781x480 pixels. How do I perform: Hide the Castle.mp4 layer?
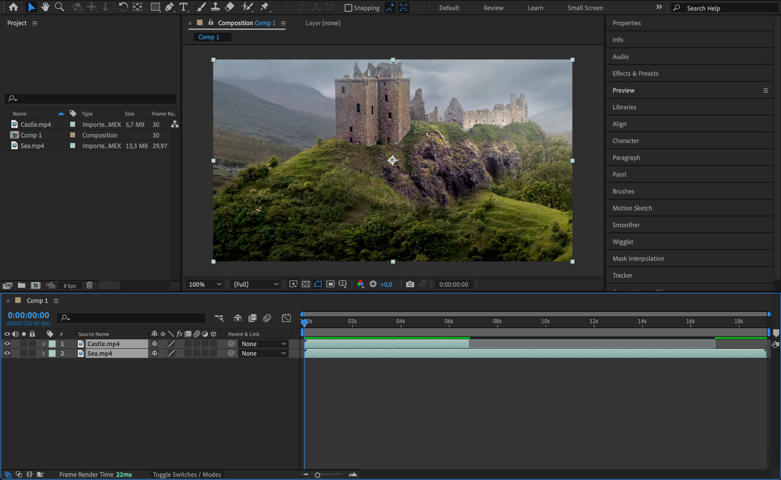click(x=7, y=344)
